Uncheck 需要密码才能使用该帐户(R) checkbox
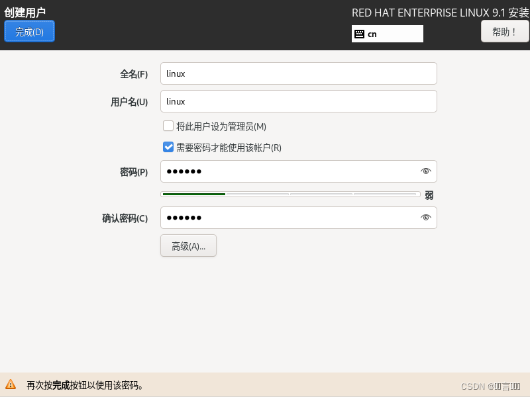This screenshot has height=397, width=530. [168, 147]
